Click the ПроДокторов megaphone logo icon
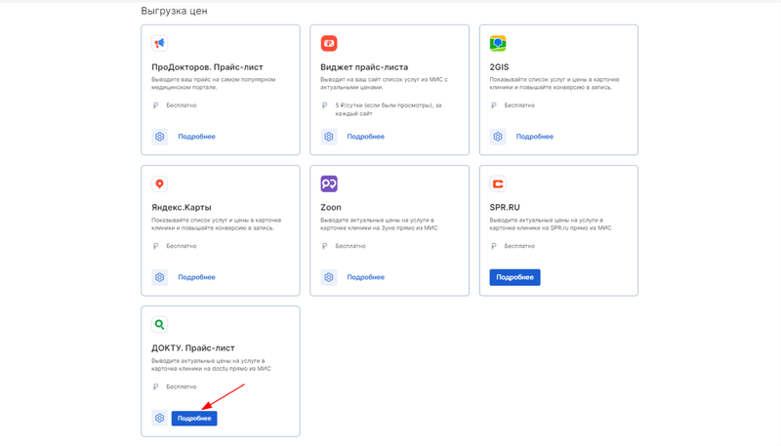This screenshot has width=781, height=446. point(159,43)
